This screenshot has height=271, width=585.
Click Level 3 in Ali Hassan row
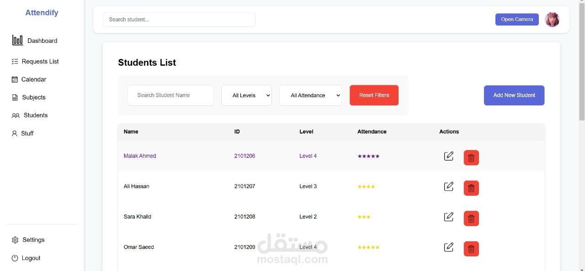(x=308, y=186)
